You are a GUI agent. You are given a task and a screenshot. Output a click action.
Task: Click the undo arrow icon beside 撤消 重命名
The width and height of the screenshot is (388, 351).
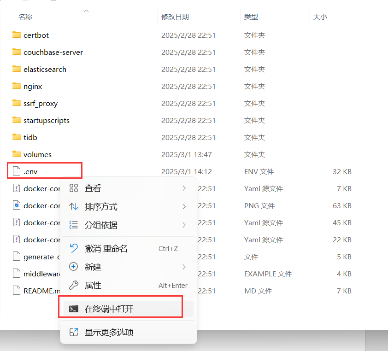coord(74,248)
